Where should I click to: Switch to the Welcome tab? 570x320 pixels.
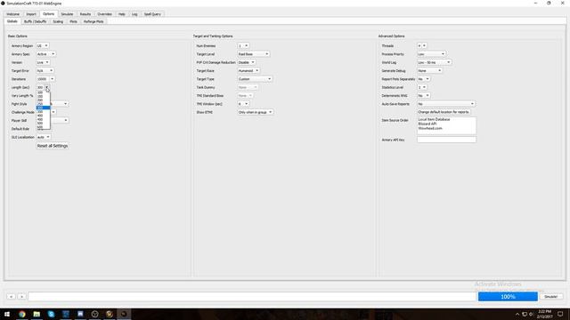[x=12, y=14]
